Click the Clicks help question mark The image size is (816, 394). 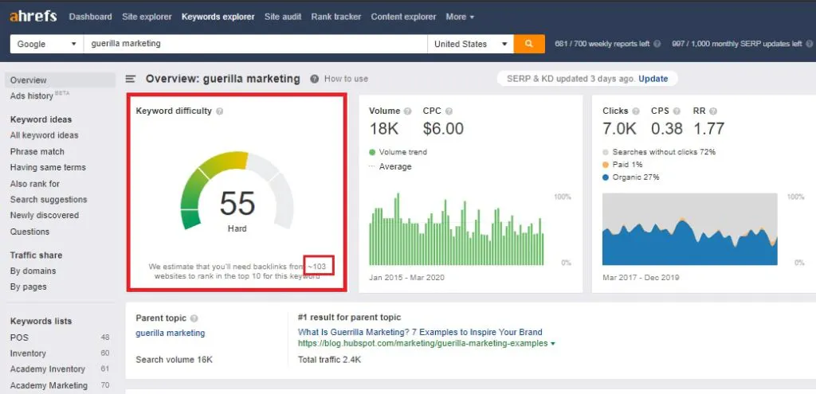(x=636, y=111)
